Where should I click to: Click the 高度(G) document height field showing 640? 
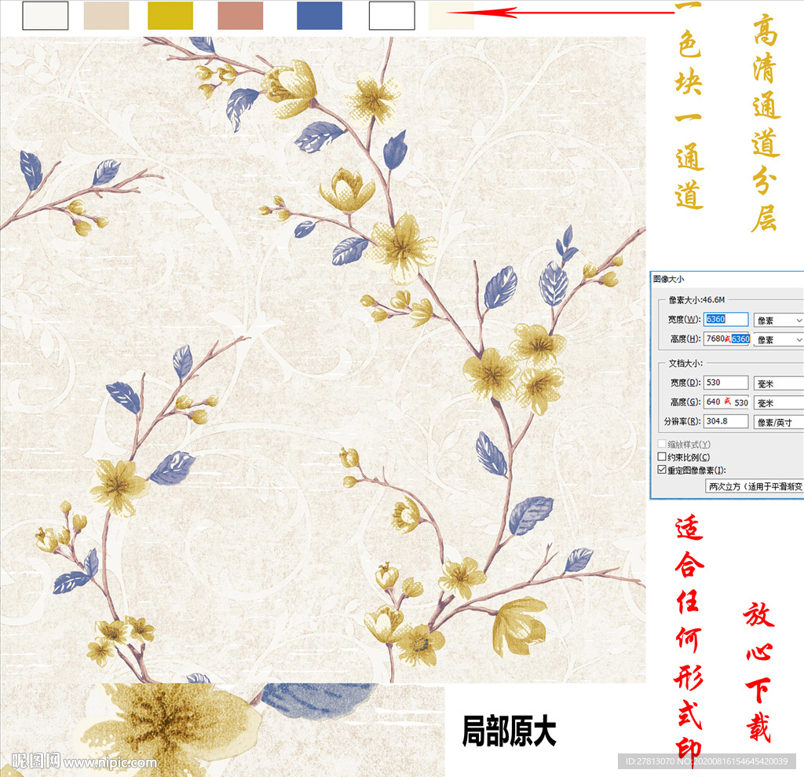tap(725, 401)
